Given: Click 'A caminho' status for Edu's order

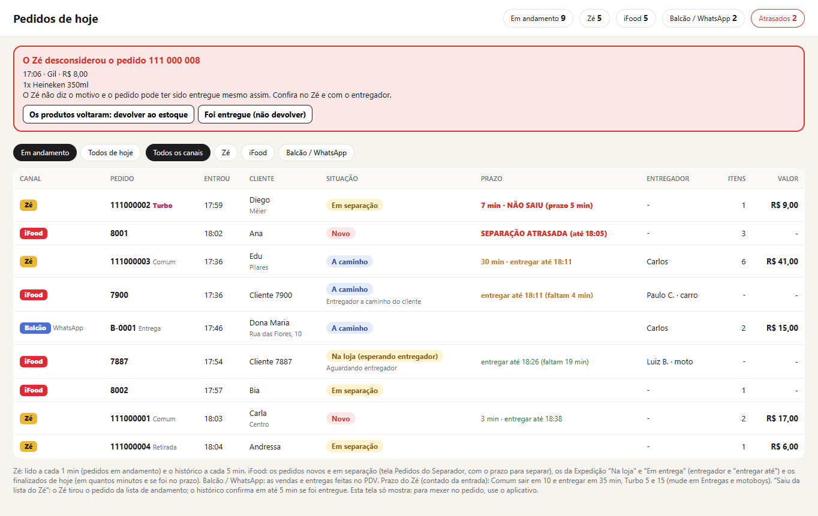Looking at the screenshot, I should click(x=350, y=261).
